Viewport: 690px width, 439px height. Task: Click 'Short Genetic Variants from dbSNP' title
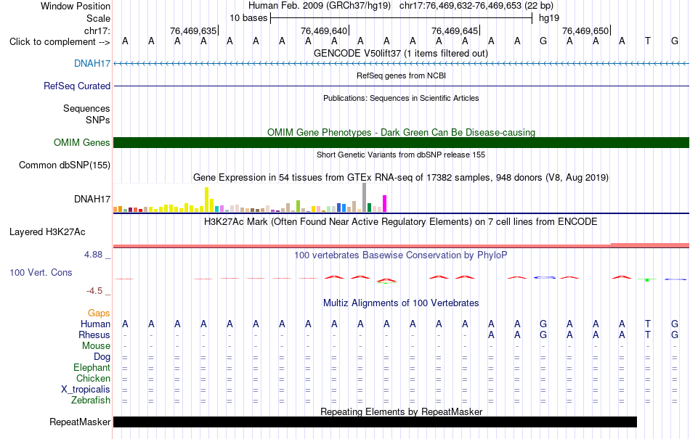(401, 155)
